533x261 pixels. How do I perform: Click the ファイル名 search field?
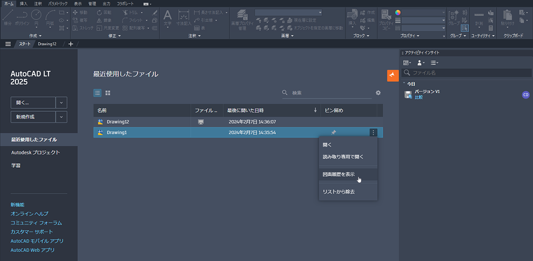(x=467, y=73)
